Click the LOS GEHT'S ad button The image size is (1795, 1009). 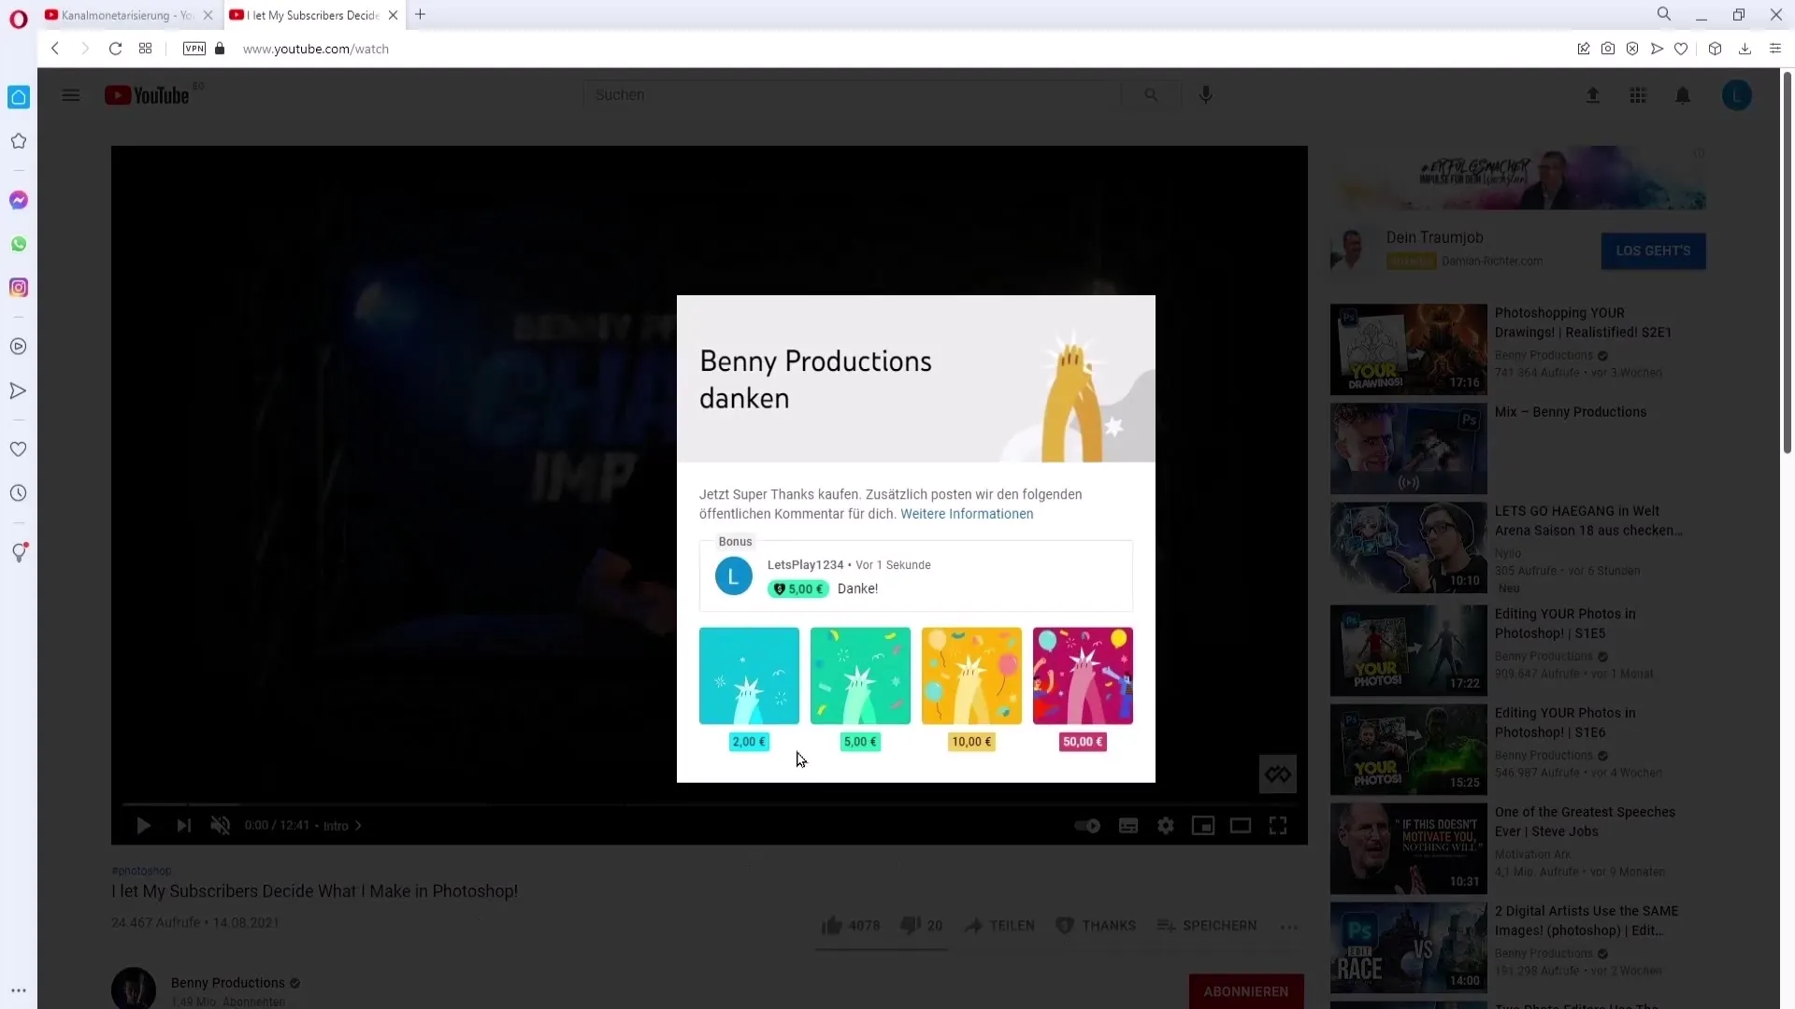coord(1653,250)
